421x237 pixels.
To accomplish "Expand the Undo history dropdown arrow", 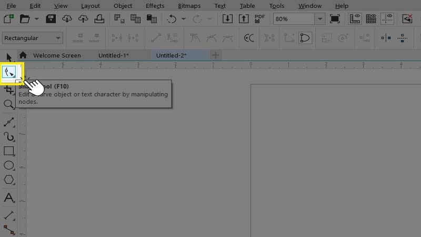I will 183,19.
